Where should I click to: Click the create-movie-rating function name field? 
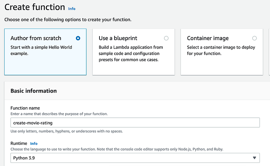click(135, 122)
